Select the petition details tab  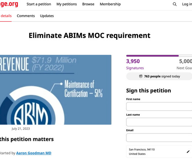point(6,16)
